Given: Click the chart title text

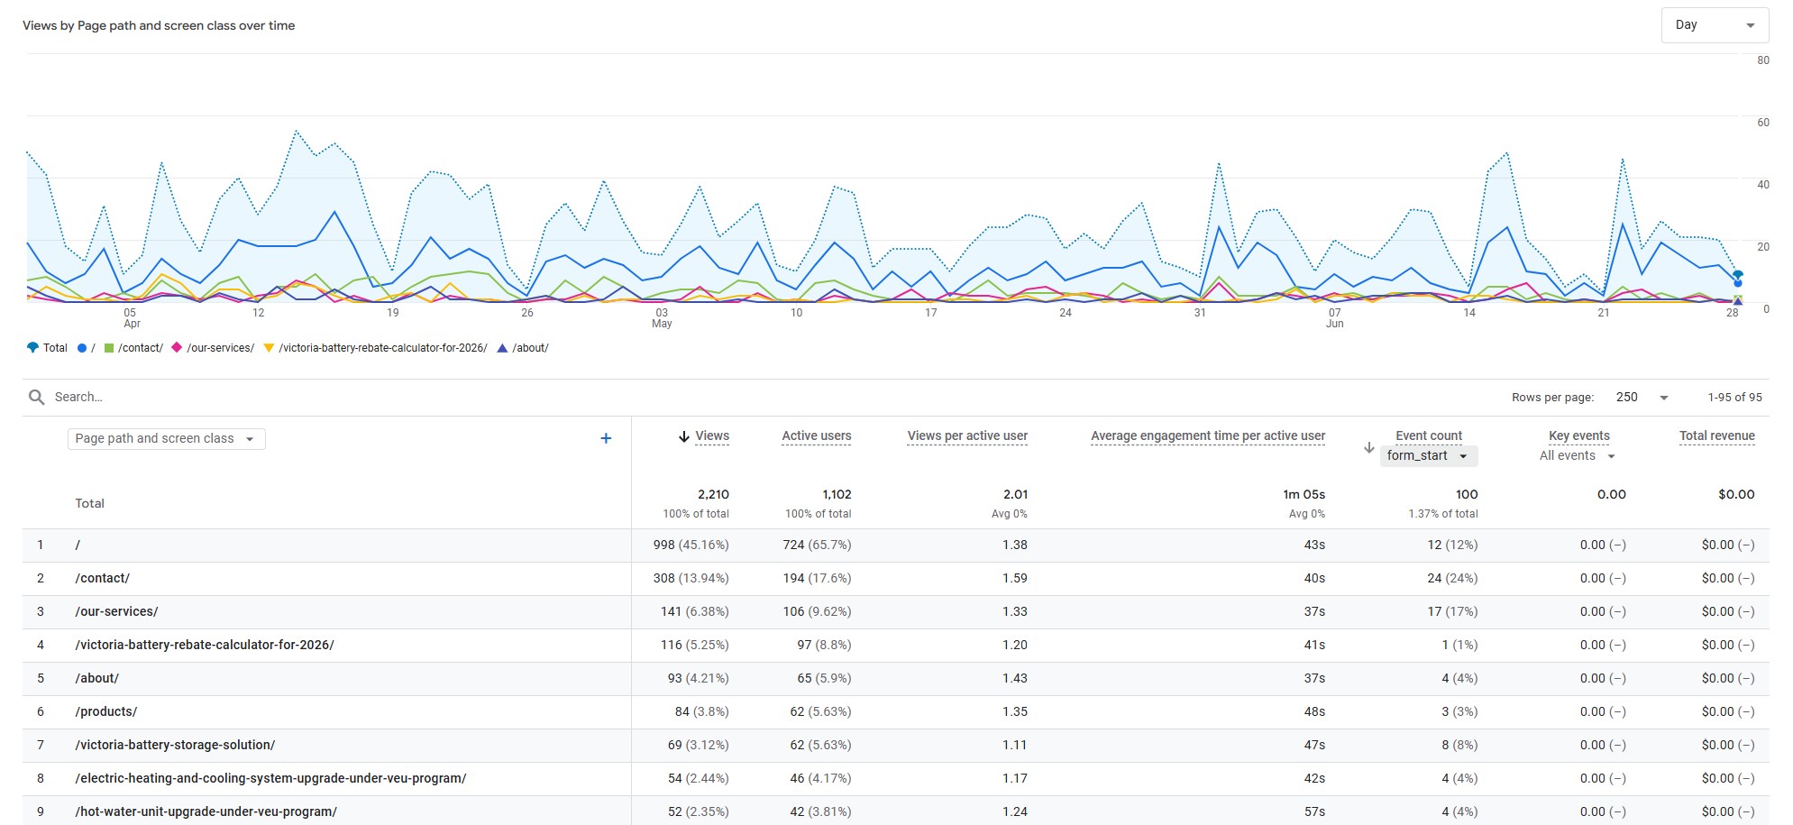Looking at the screenshot, I should (159, 25).
